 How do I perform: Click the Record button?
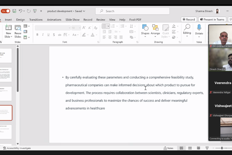pyautogui.click(x=189, y=19)
